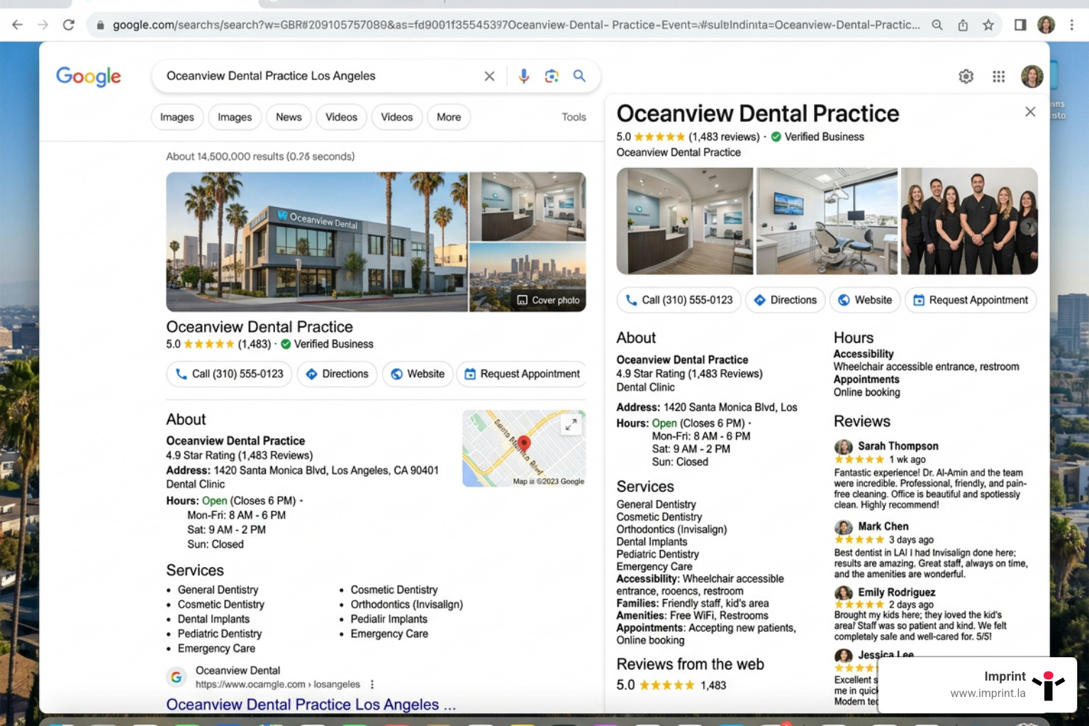Image resolution: width=1089 pixels, height=726 pixels.
Task: Open search settings via the gear icon
Action: [x=966, y=76]
